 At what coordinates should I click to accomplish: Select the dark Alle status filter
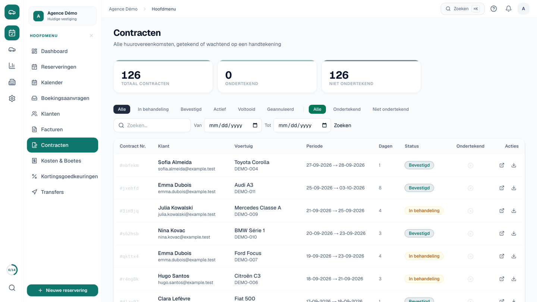122,109
